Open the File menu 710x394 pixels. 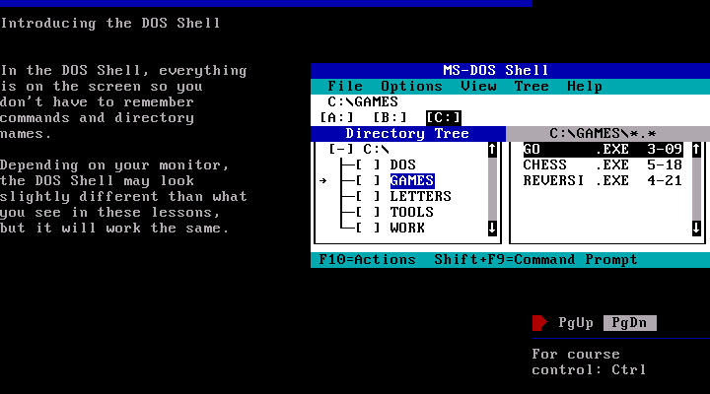345,86
